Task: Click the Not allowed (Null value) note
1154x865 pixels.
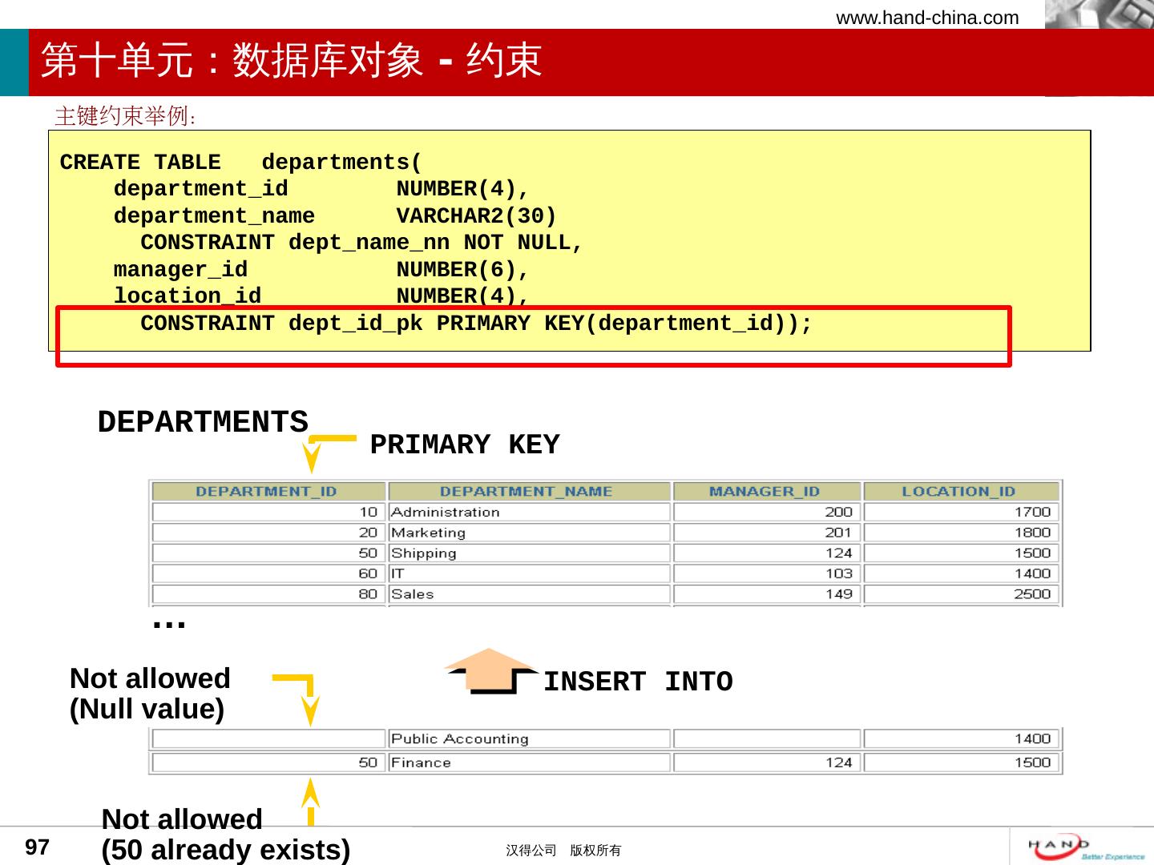Action: [150, 694]
